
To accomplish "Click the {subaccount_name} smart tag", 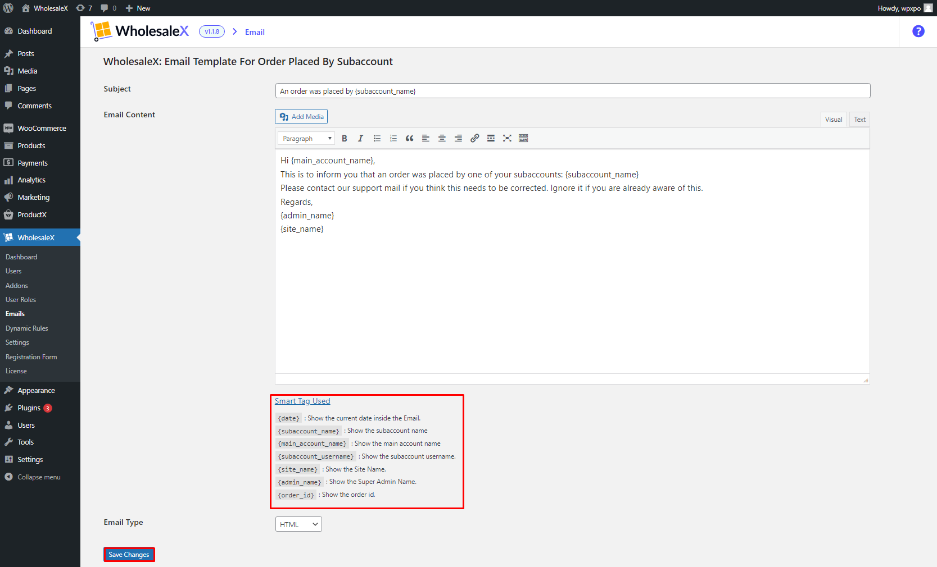I will (x=309, y=431).
